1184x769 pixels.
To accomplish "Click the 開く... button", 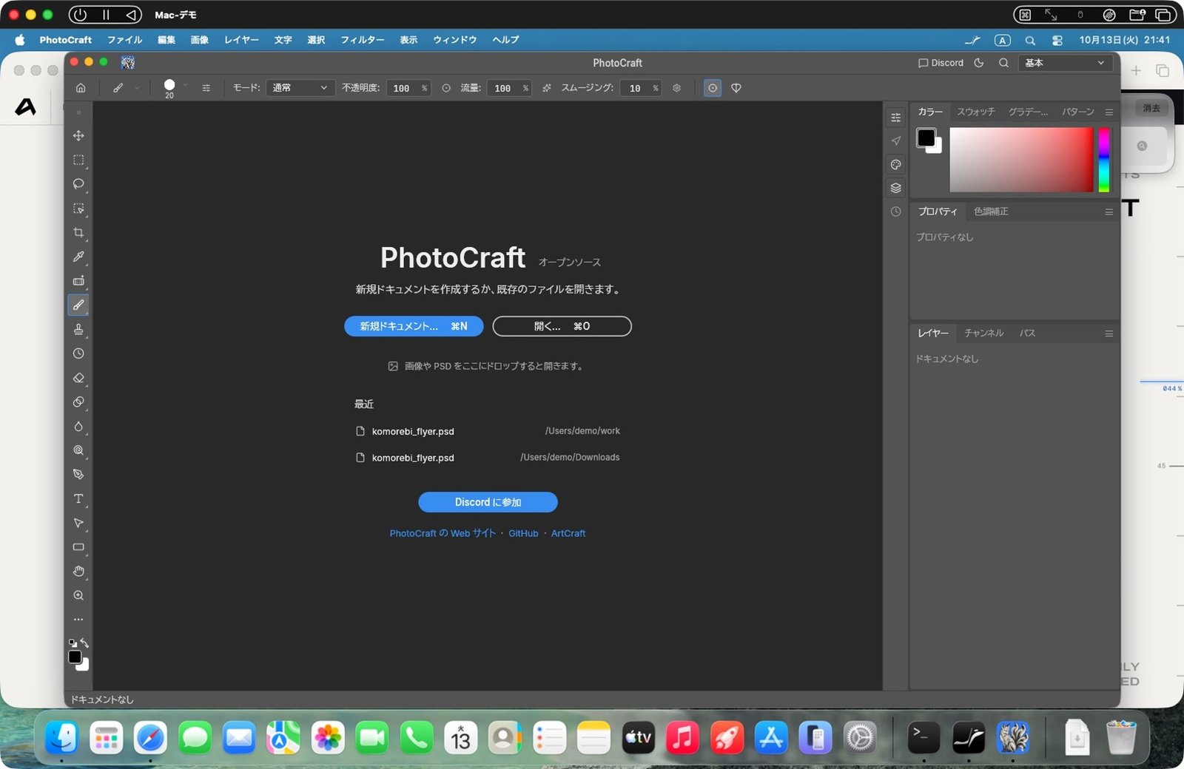I will [562, 326].
